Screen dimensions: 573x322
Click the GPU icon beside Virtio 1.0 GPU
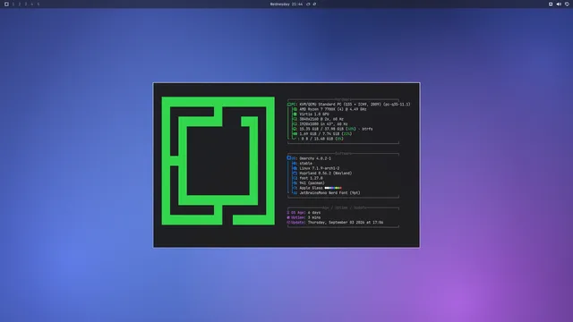click(x=295, y=114)
